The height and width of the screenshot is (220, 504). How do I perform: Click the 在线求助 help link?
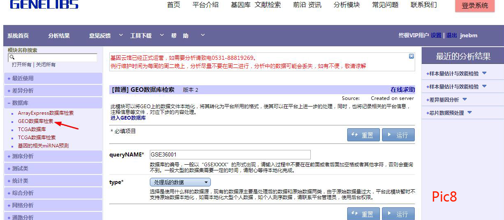click(402, 90)
